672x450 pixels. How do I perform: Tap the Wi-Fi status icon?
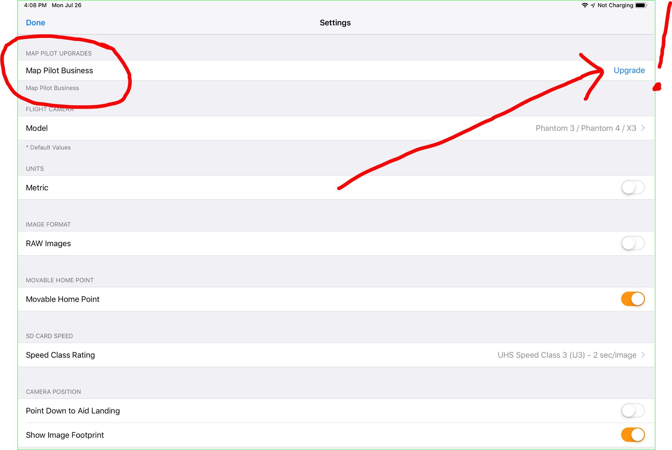click(x=585, y=5)
